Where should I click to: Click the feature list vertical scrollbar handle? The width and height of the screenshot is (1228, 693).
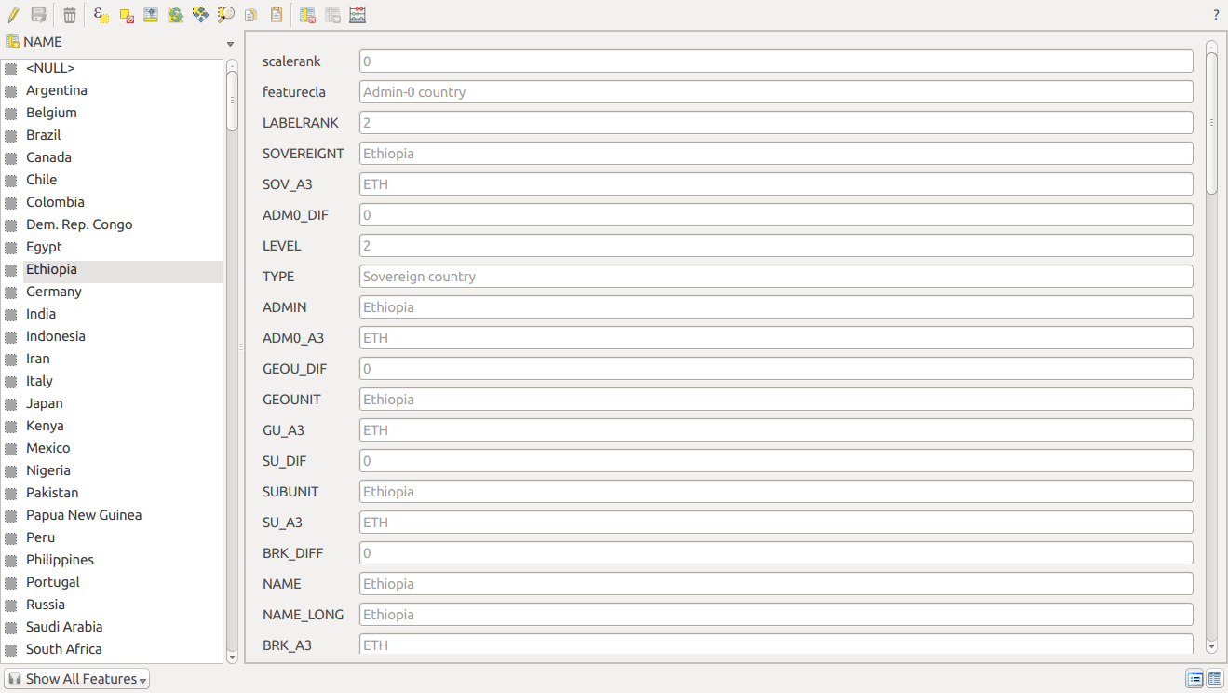232,101
